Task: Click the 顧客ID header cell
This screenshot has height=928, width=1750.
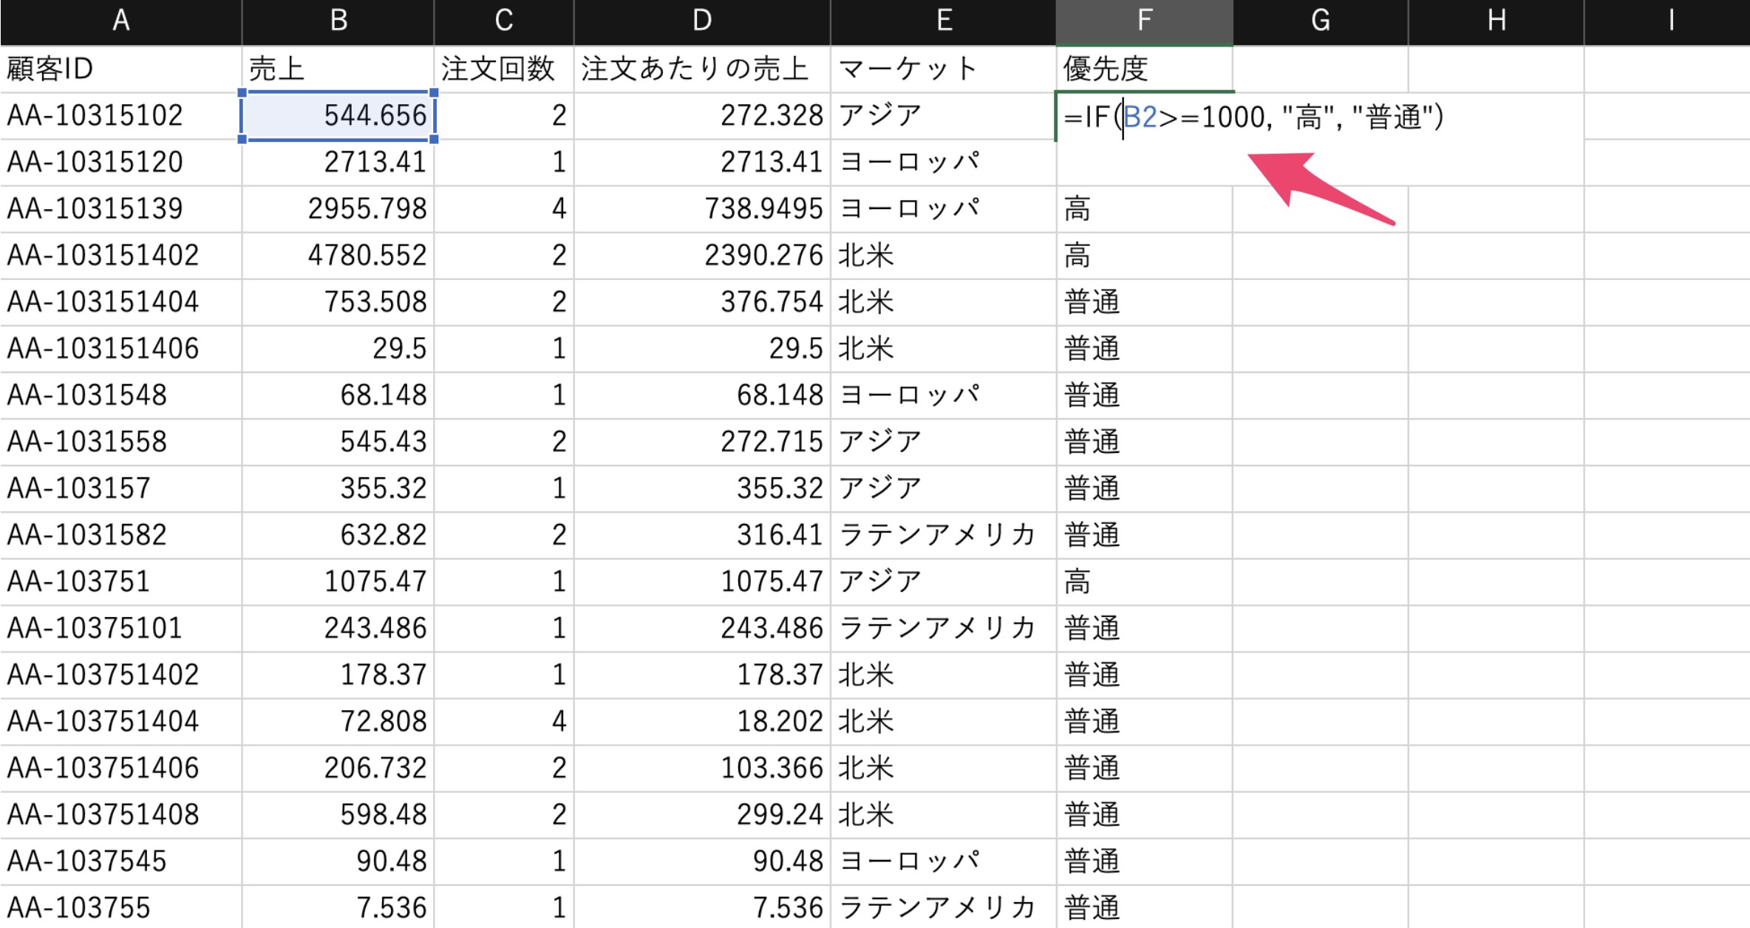Action: (x=121, y=69)
